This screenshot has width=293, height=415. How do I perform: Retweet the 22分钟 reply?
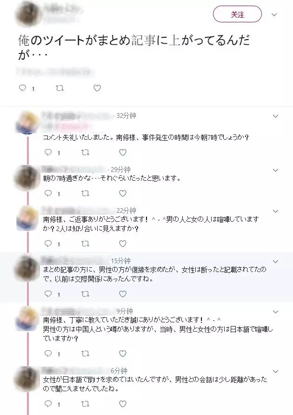pos(85,244)
